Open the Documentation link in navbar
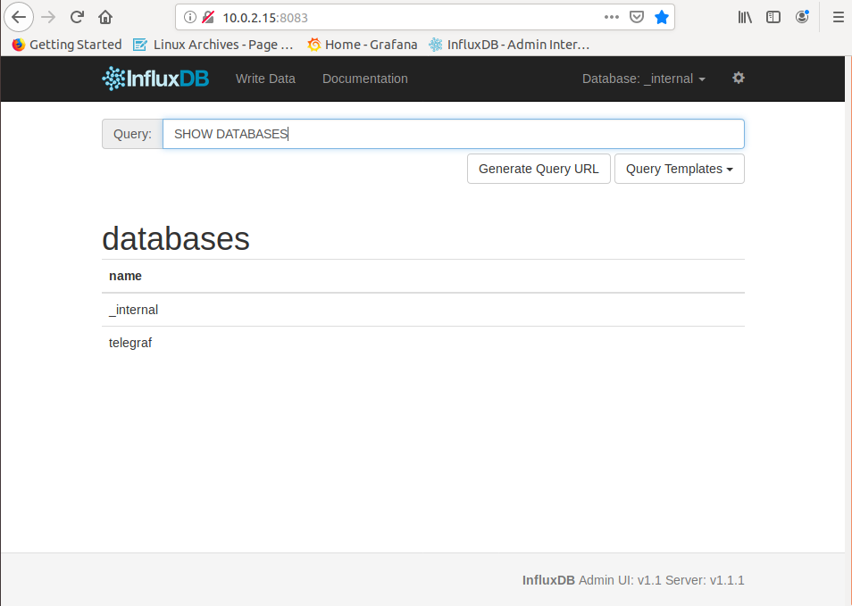The image size is (852, 606). [365, 79]
